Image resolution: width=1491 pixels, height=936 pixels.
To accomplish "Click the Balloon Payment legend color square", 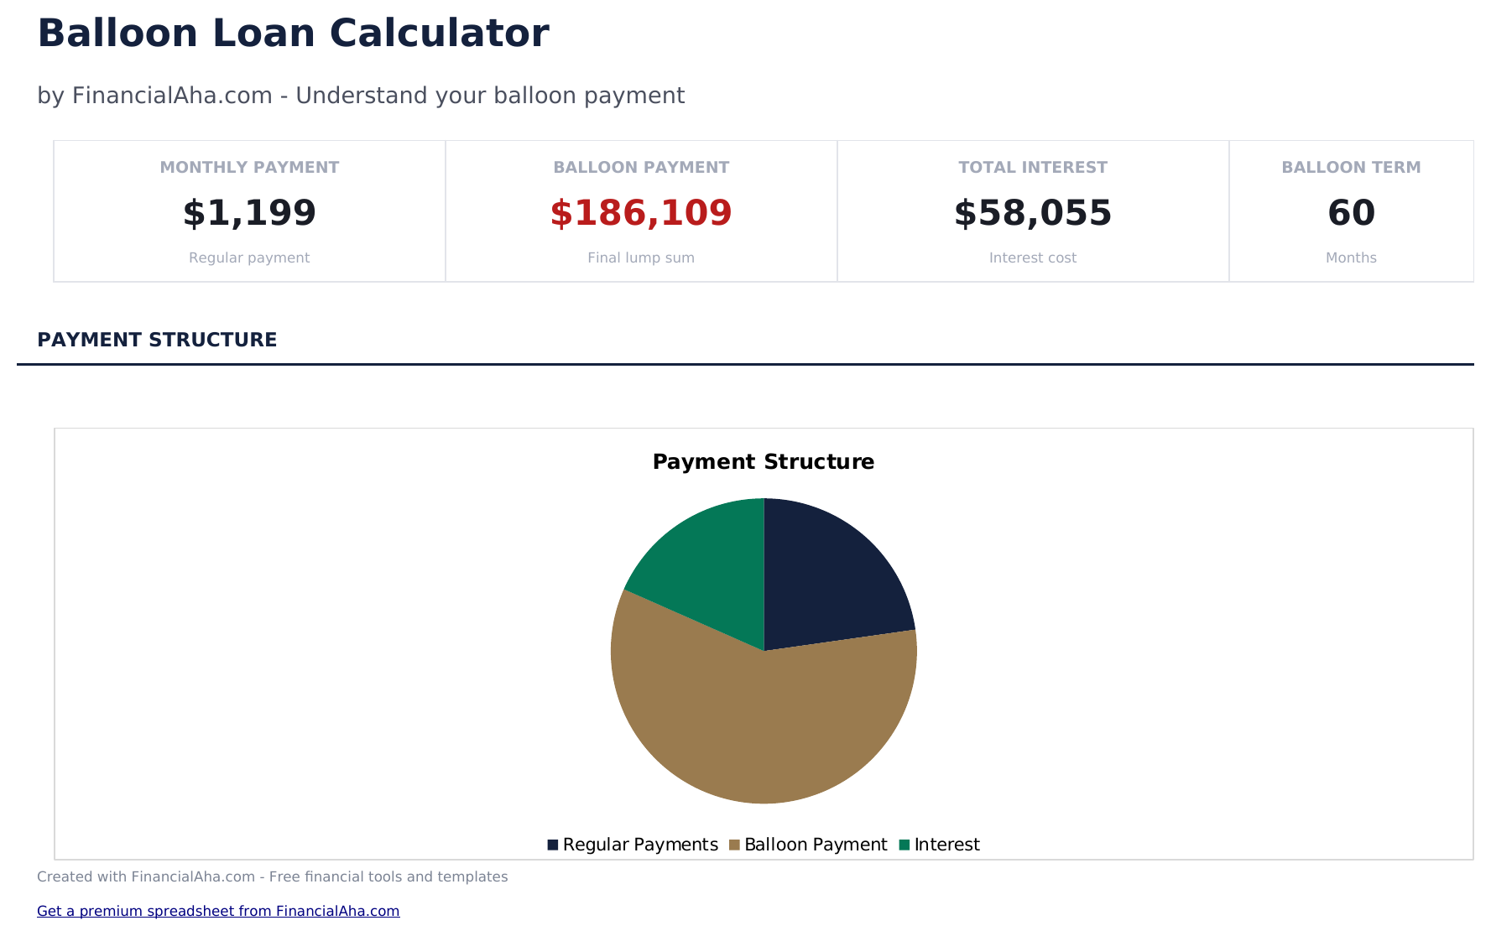I will (734, 845).
